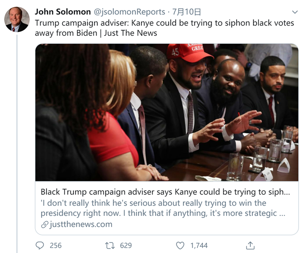This screenshot has height=253, width=305.
Task: Click the tweet text about Kanye siphoning votes
Action: pyautogui.click(x=164, y=28)
